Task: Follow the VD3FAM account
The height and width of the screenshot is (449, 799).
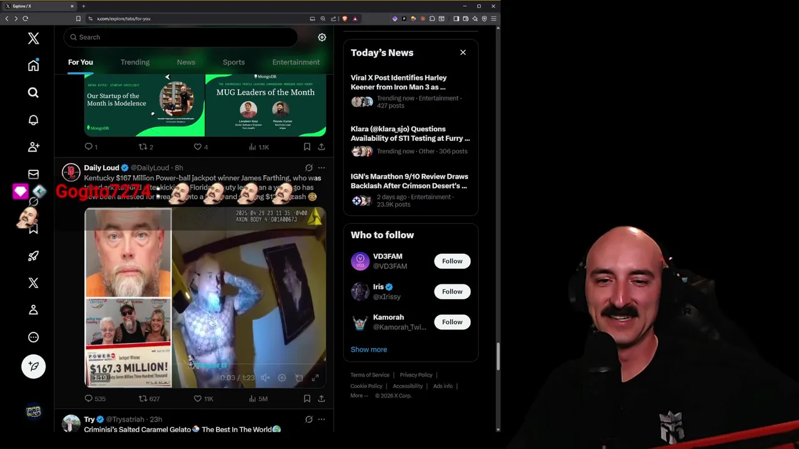Action: [x=453, y=261]
